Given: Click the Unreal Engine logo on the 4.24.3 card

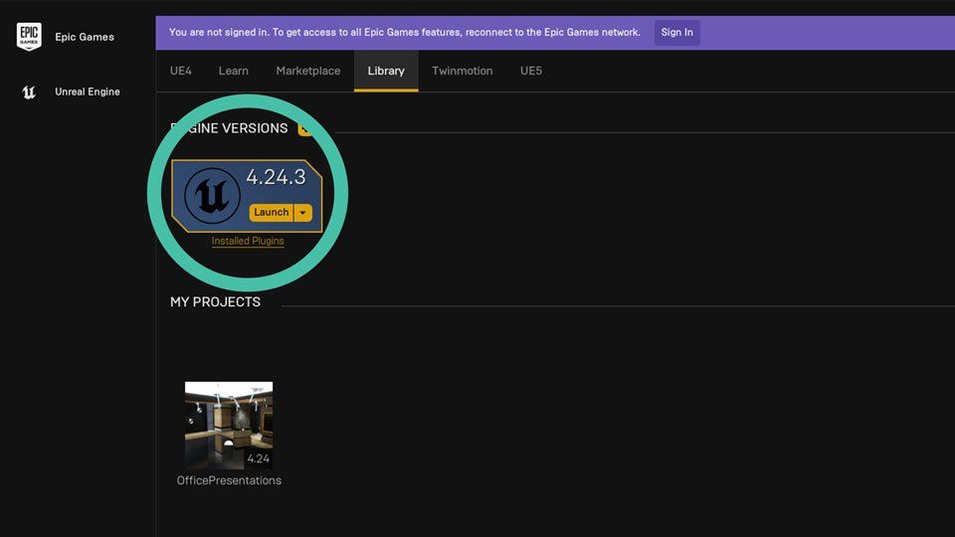Looking at the screenshot, I should coord(212,196).
